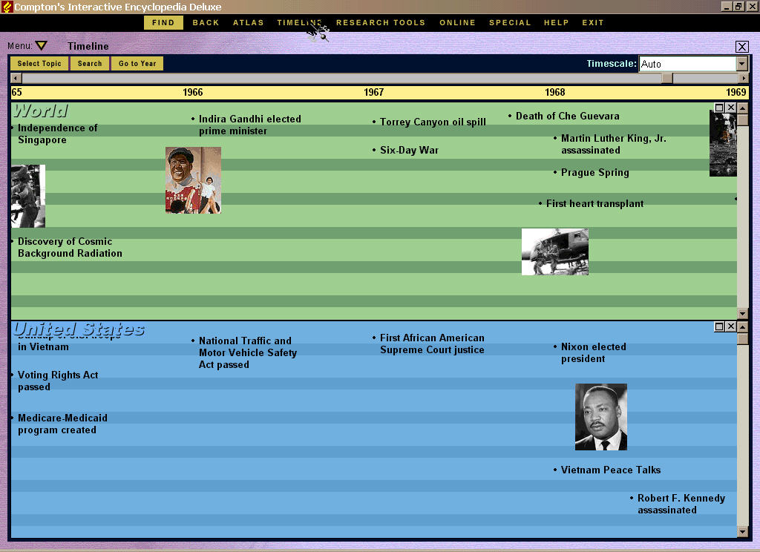Click the BACK navigation item
Image resolution: width=760 pixels, height=552 pixels.
pos(206,22)
